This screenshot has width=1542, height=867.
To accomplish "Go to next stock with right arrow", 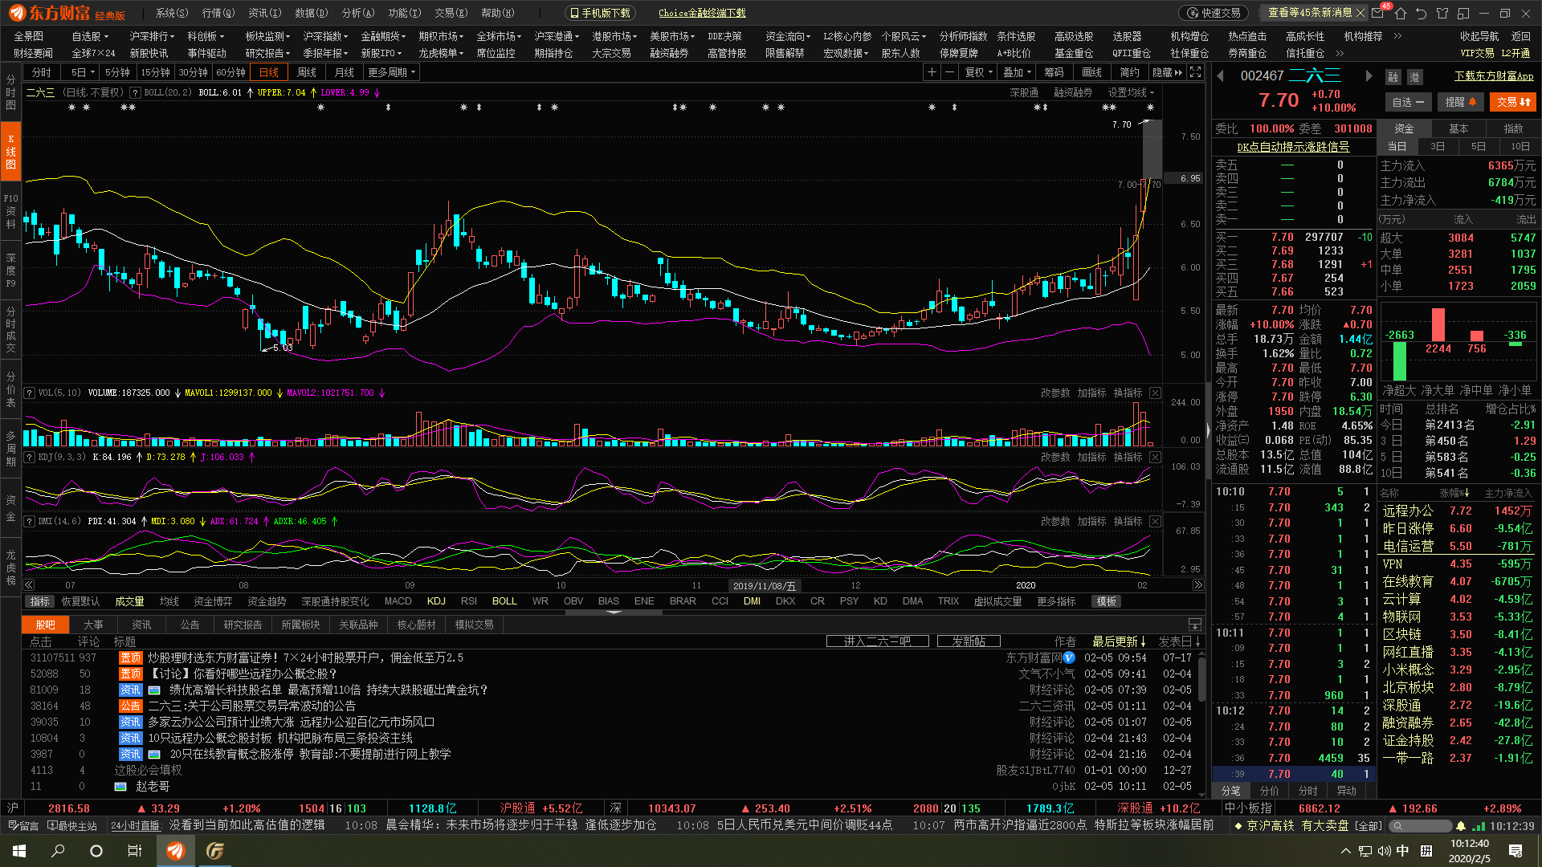I will [1369, 75].
